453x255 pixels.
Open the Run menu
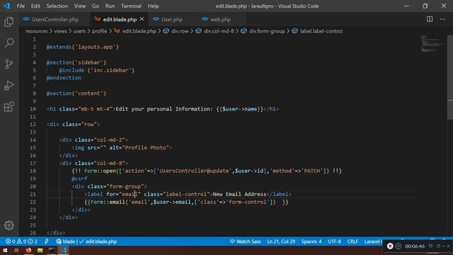click(110, 6)
